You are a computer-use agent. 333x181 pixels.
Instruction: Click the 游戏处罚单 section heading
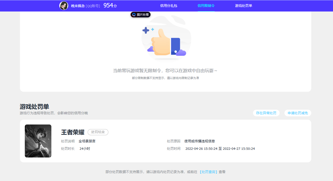[34, 107]
